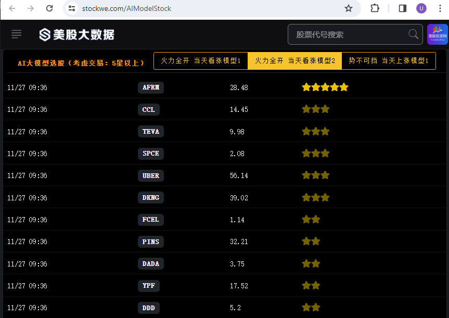449x318 pixels.
Task: Toggle the browser side panel
Action: point(403,8)
